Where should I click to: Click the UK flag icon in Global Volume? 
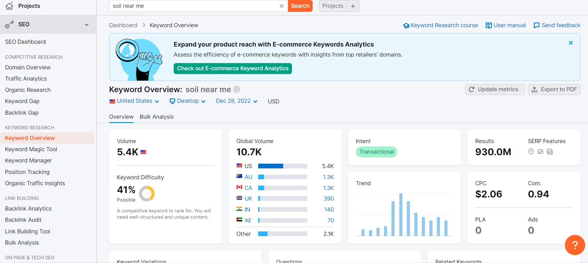pyautogui.click(x=239, y=198)
